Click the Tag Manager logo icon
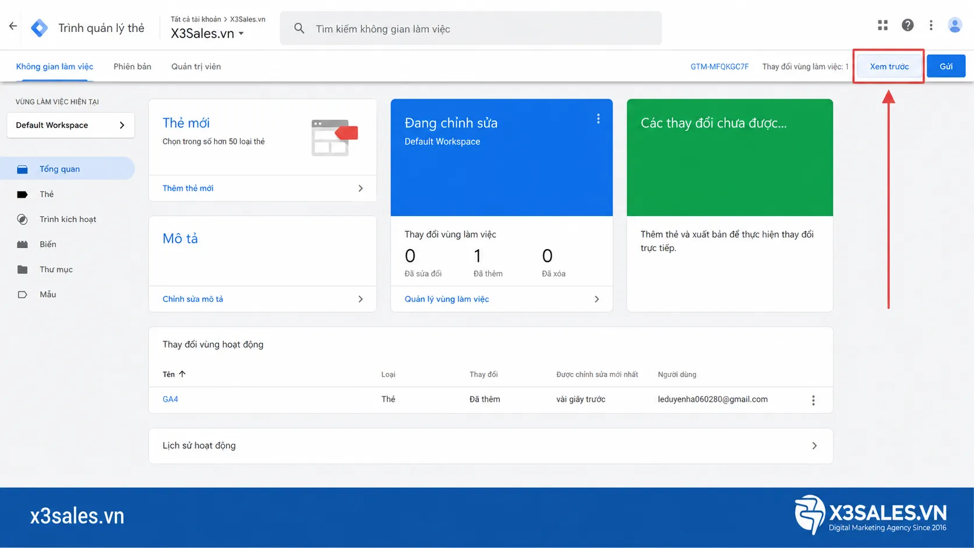 39,28
